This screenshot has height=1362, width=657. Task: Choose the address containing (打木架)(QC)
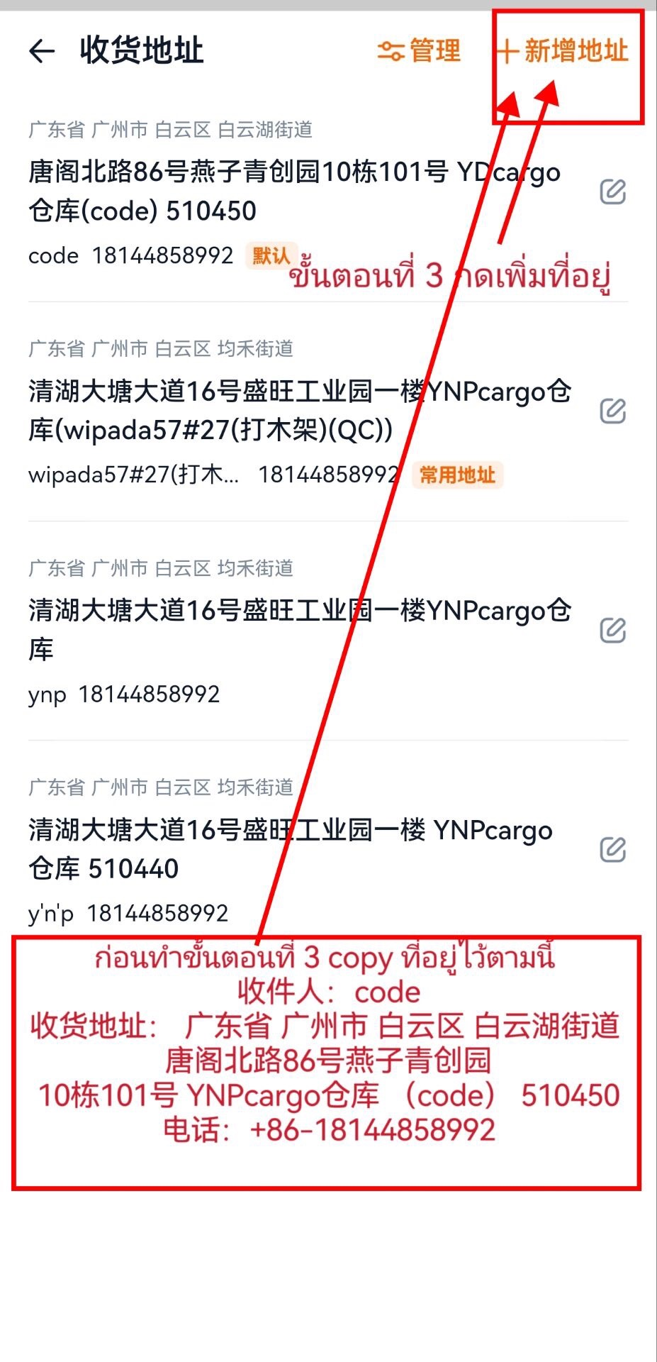pyautogui.click(x=300, y=411)
